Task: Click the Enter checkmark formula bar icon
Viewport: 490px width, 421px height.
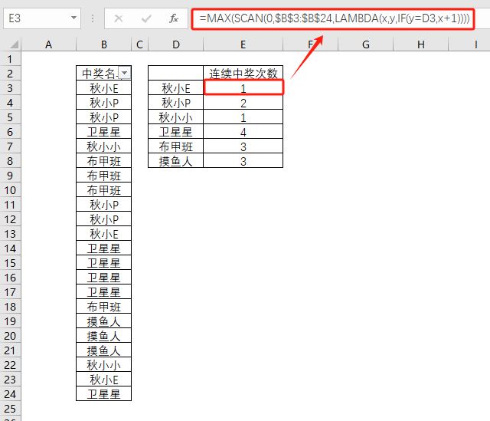Action: 146,18
